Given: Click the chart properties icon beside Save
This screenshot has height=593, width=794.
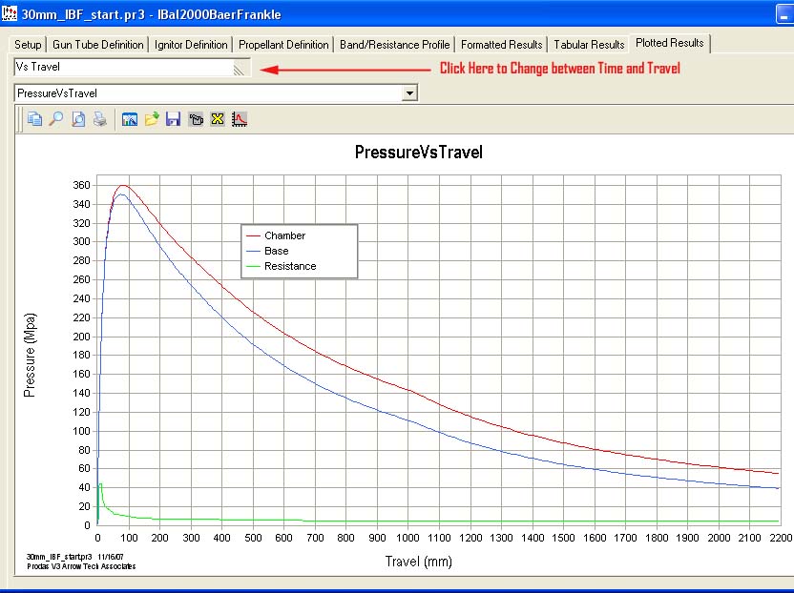Looking at the screenshot, I should tap(196, 119).
